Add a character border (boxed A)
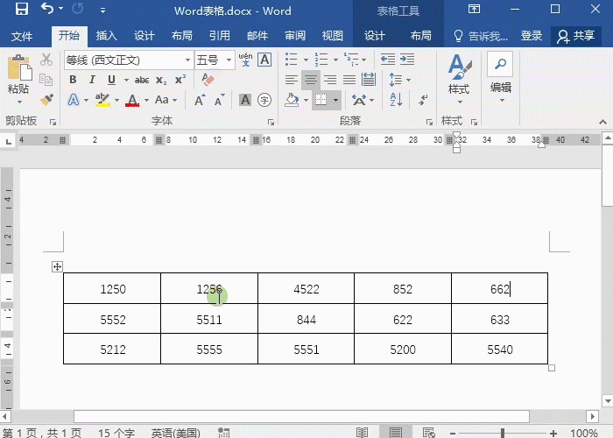This screenshot has width=613, height=438. tap(264, 60)
